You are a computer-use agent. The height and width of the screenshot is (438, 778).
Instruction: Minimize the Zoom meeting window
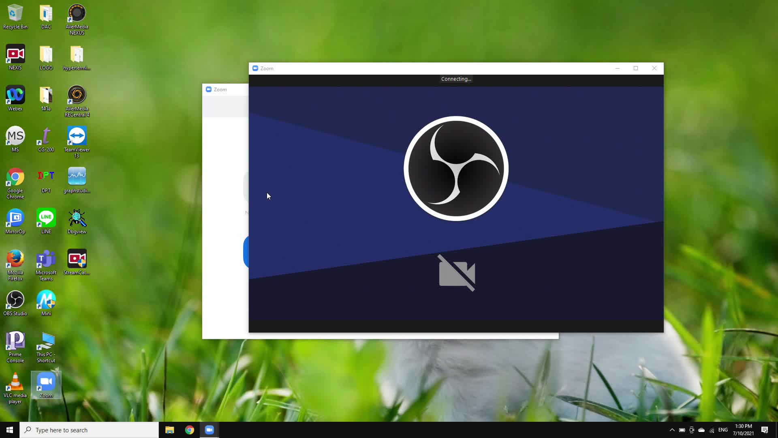[618, 68]
